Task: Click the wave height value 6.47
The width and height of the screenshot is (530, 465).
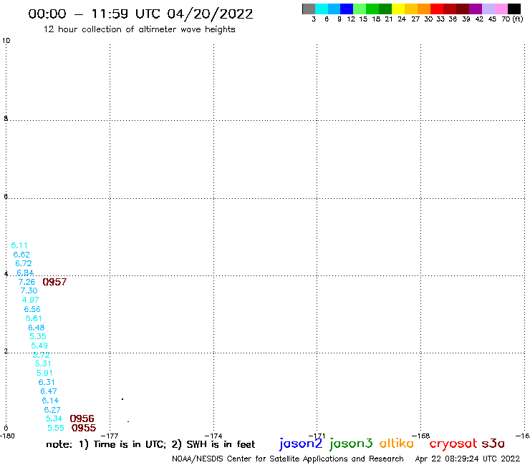Action: pyautogui.click(x=49, y=391)
